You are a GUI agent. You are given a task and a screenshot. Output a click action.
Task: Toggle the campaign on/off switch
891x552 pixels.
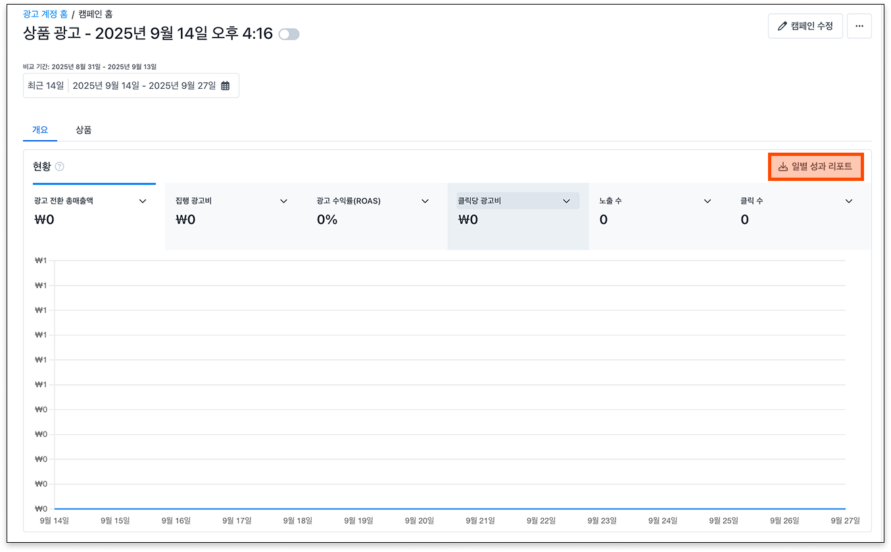[289, 34]
